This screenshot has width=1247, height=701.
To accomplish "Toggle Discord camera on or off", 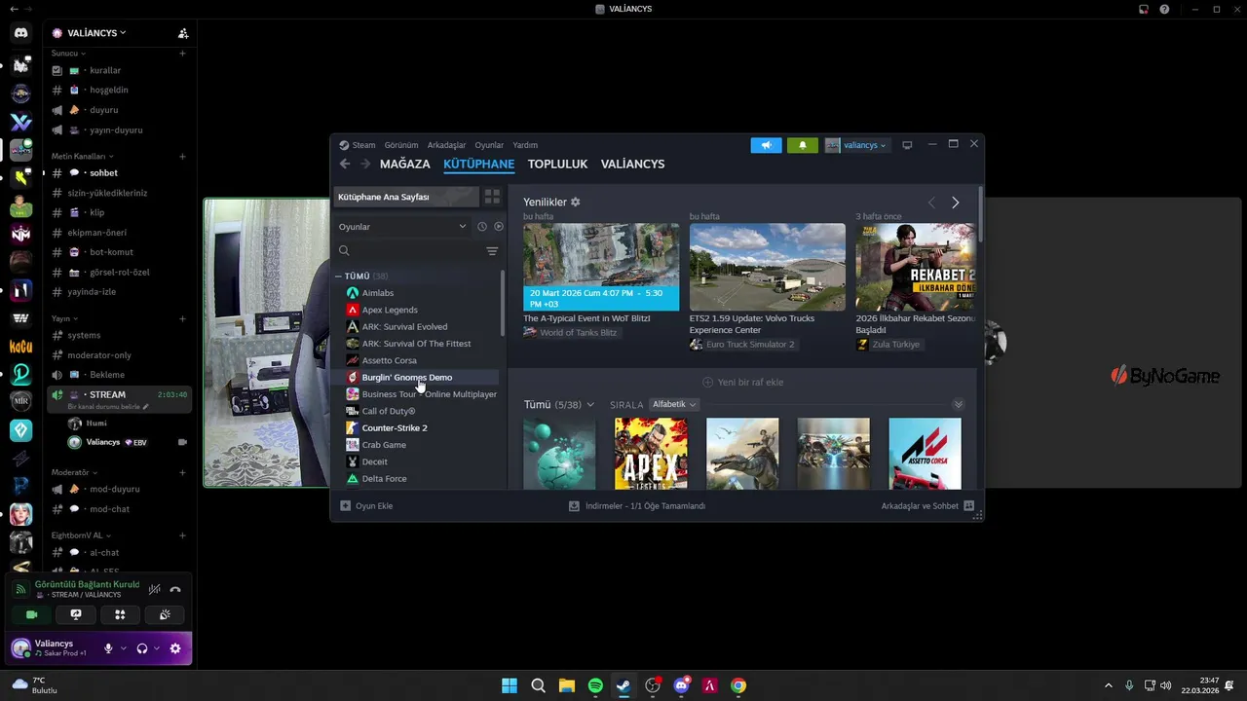I will click(31, 614).
